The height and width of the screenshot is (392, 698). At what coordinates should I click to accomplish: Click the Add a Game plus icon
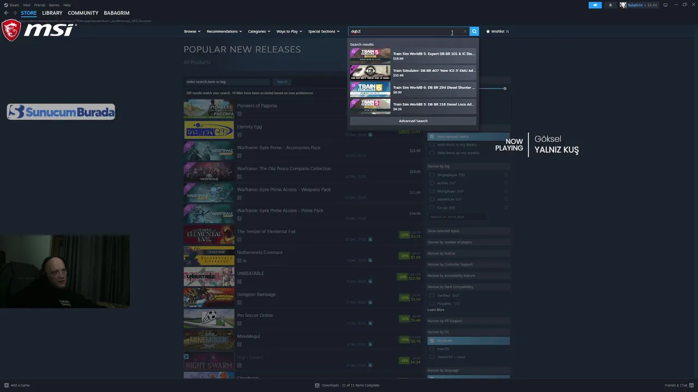(x=7, y=385)
